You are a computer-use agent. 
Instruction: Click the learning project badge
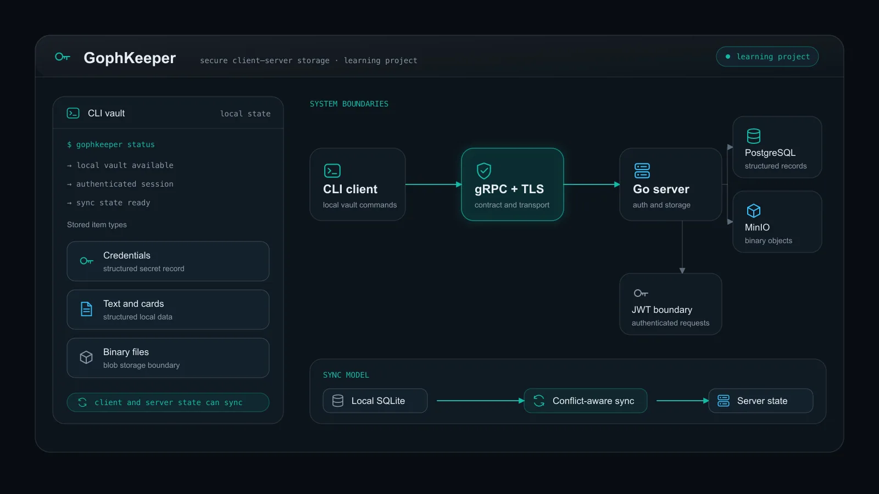(767, 57)
